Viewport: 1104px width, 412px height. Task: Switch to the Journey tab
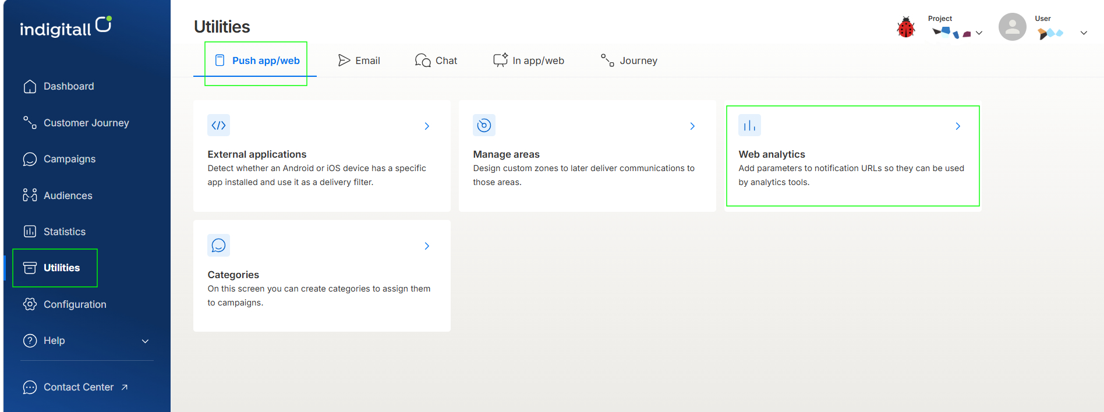pyautogui.click(x=629, y=61)
